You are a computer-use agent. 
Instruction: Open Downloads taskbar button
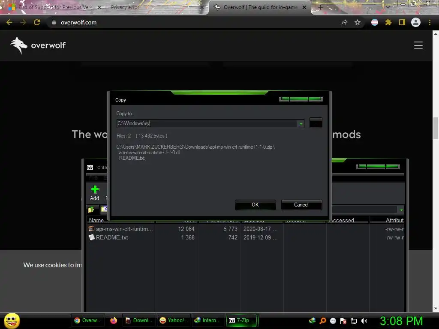(138, 320)
